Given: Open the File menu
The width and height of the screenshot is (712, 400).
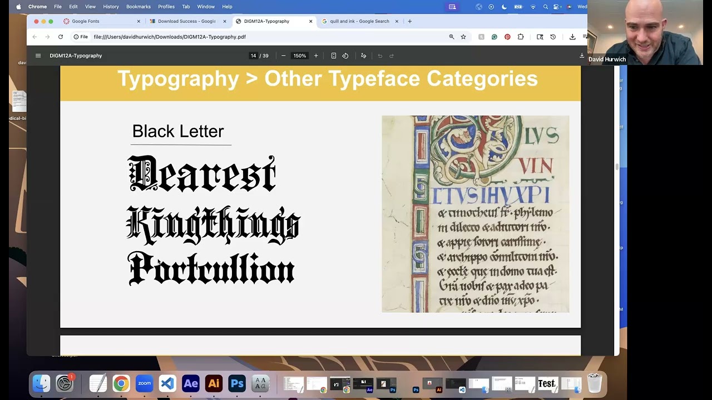Looking at the screenshot, I should (x=58, y=7).
